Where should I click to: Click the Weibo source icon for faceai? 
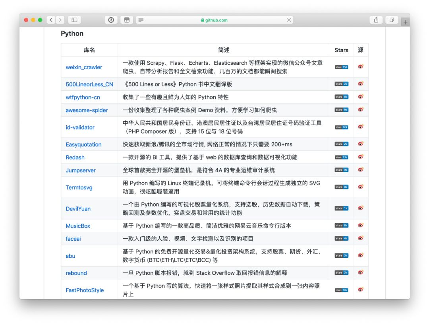click(x=361, y=238)
